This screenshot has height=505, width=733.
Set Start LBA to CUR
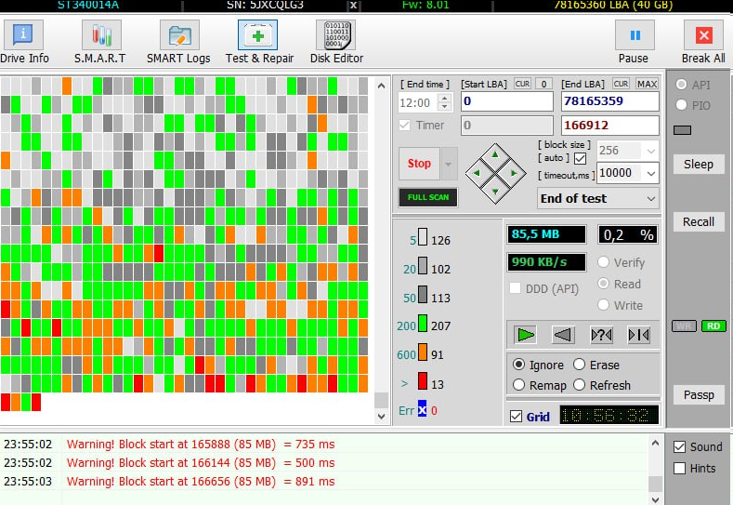pyautogui.click(x=522, y=84)
